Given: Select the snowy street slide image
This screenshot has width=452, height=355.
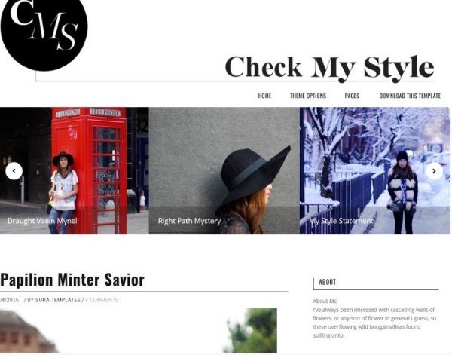Looking at the screenshot, I should click(374, 171).
